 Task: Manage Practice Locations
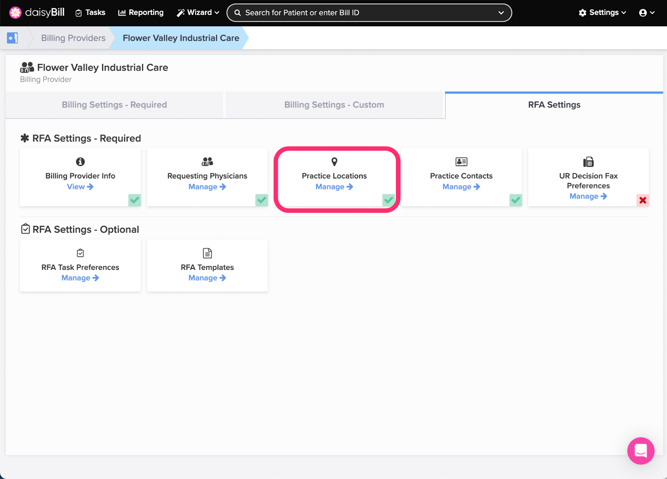[334, 187]
